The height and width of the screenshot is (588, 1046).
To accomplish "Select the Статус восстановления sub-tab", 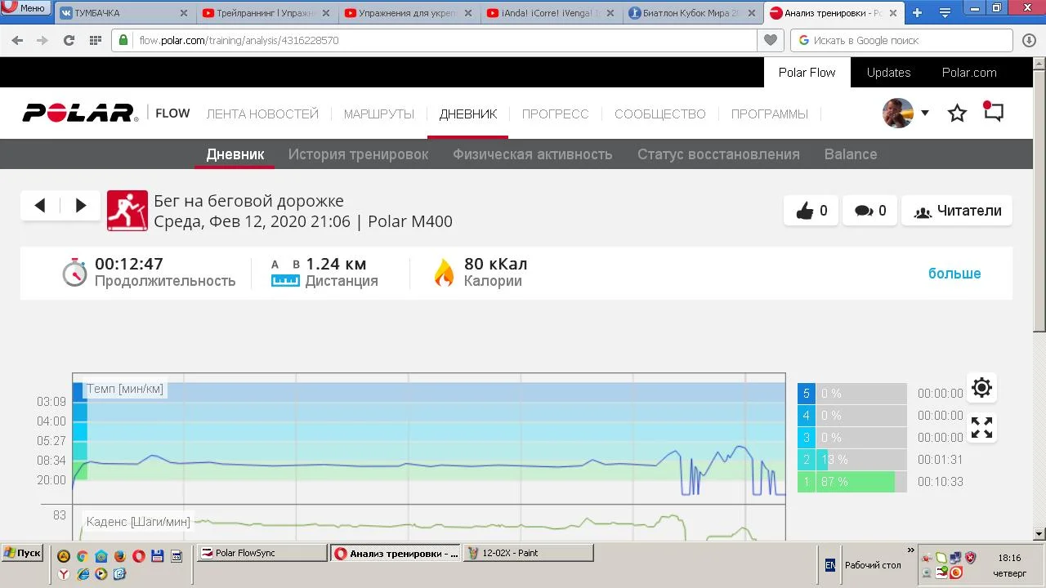I will [718, 154].
